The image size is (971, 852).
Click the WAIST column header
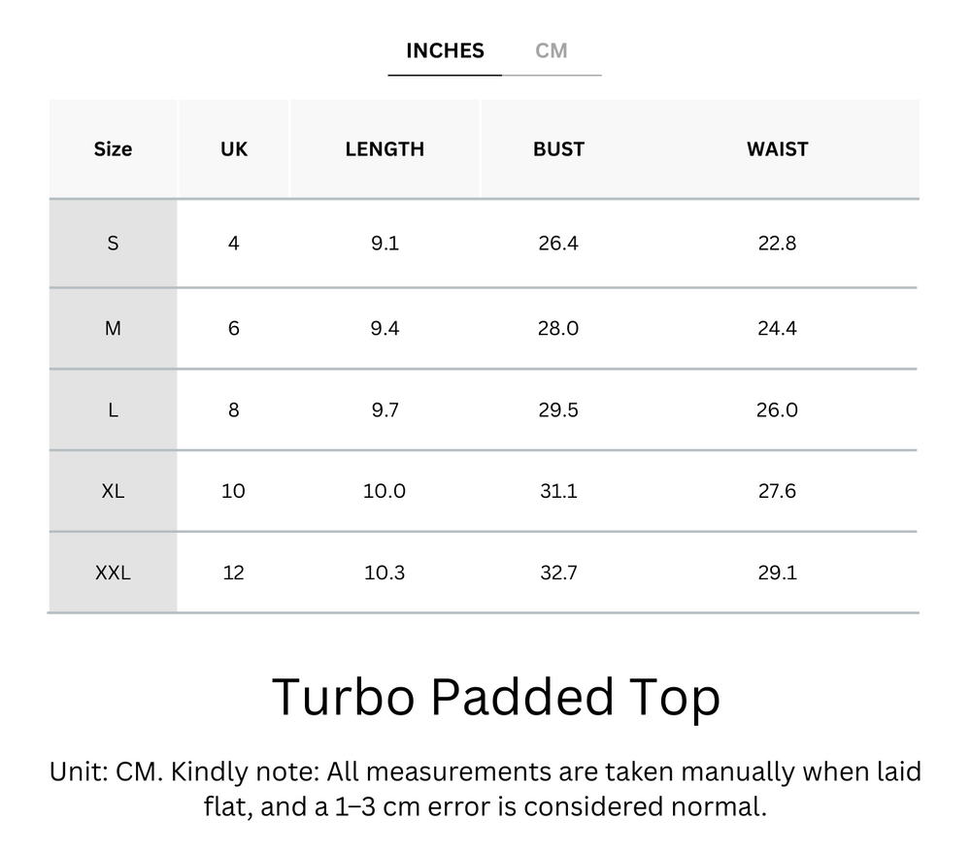pyautogui.click(x=777, y=148)
